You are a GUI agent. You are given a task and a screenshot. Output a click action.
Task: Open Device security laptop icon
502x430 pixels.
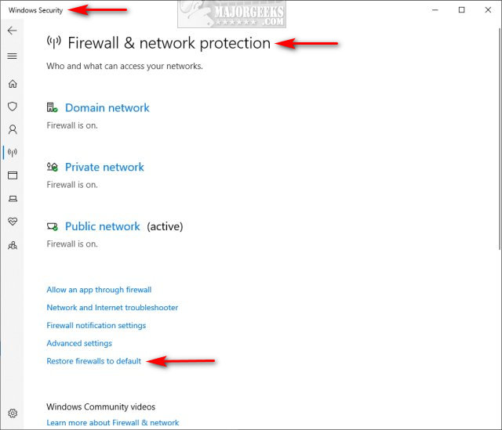tap(13, 198)
